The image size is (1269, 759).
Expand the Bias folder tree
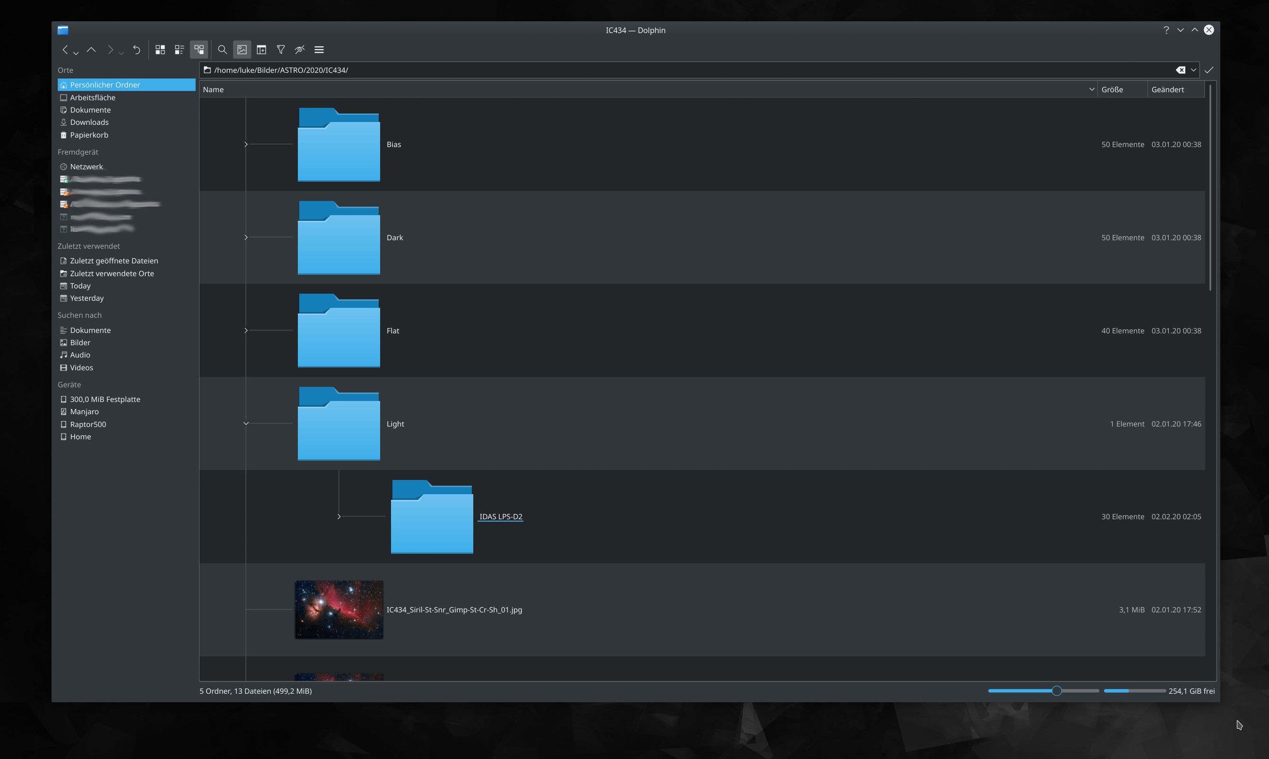(x=246, y=144)
